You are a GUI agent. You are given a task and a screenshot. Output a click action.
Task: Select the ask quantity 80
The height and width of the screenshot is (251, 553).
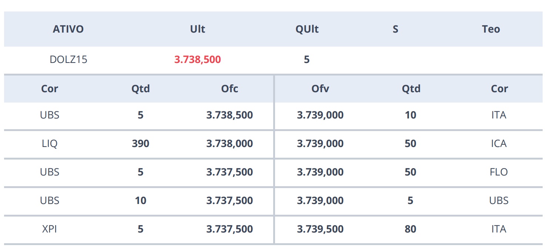coord(410,229)
